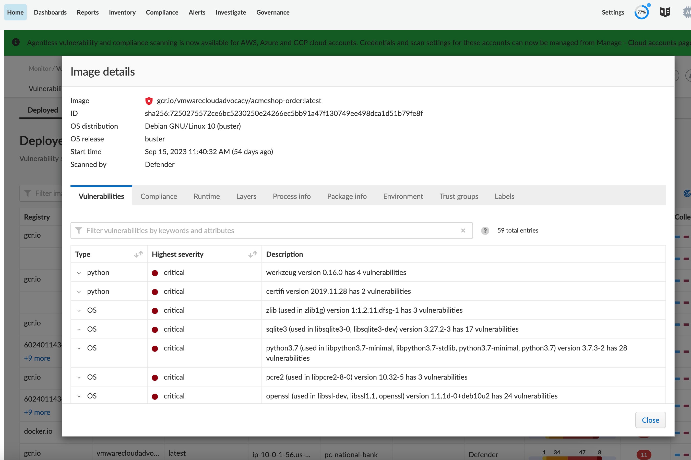The height and width of the screenshot is (460, 691).
Task: Click the red shield icon beside image name
Action: (149, 101)
